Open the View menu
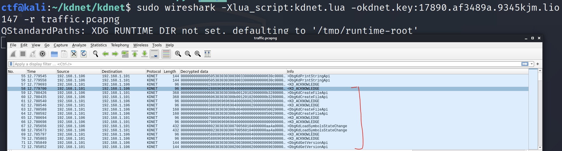Screen dimensions: 562x151 (x=36, y=45)
